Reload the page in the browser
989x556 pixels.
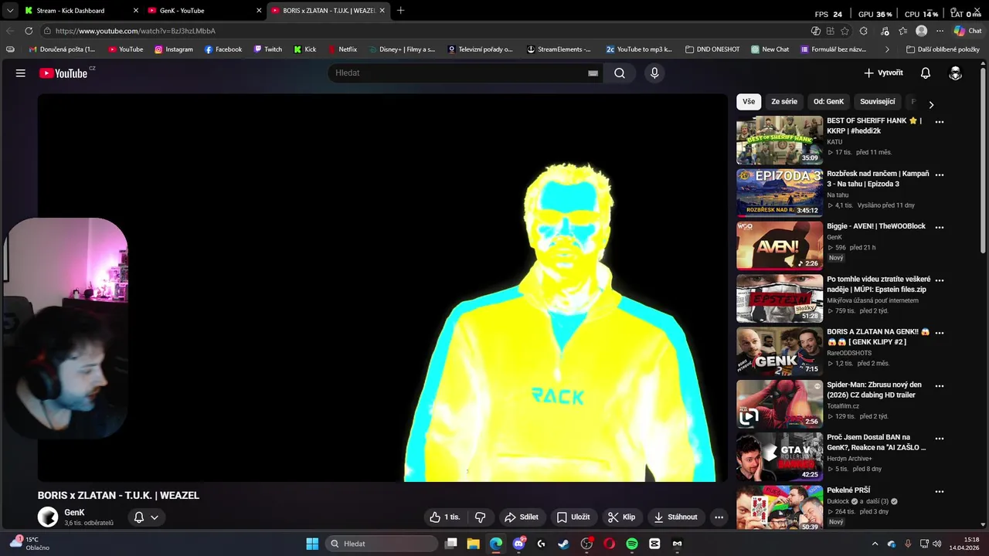tap(29, 31)
